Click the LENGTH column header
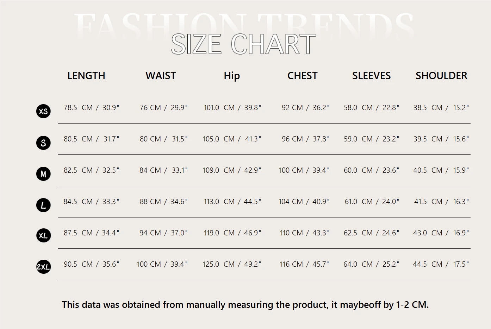This screenshot has height=329, width=491. (86, 76)
